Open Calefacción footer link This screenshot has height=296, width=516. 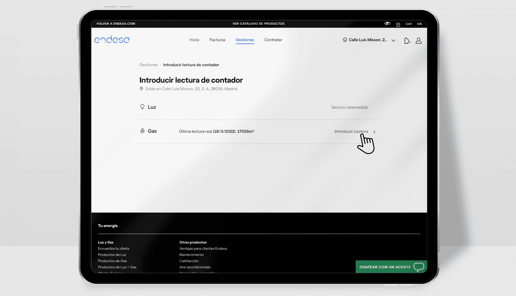pyautogui.click(x=189, y=261)
